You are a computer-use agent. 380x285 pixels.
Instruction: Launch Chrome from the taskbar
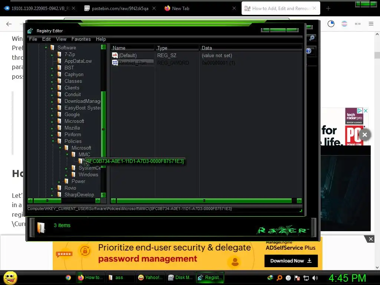click(68, 278)
